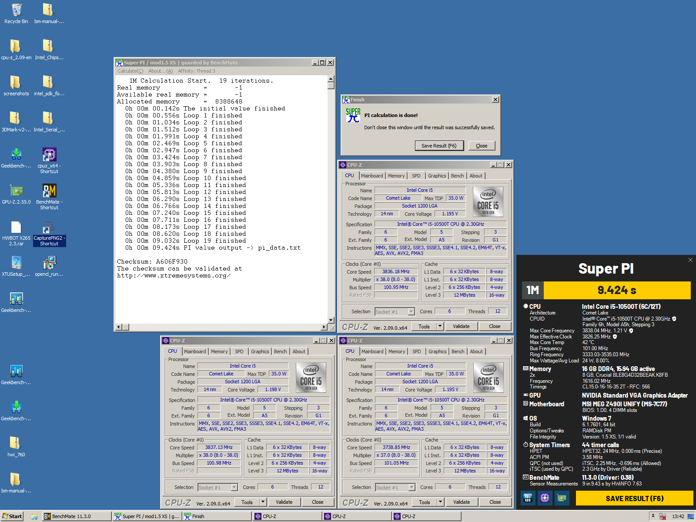Switch to the Finish taskbar button
The width and height of the screenshot is (696, 522).
tap(217, 516)
